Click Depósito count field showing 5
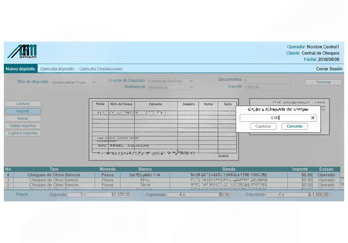Screen dimensions: 348x243 point(76,195)
